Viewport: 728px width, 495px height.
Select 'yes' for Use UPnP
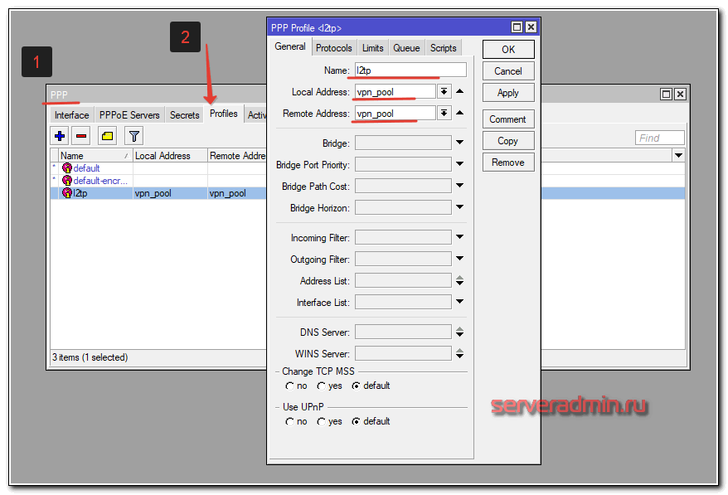point(321,422)
